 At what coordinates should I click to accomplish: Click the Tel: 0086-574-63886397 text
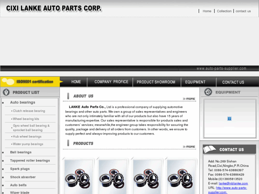[x=226, y=170]
